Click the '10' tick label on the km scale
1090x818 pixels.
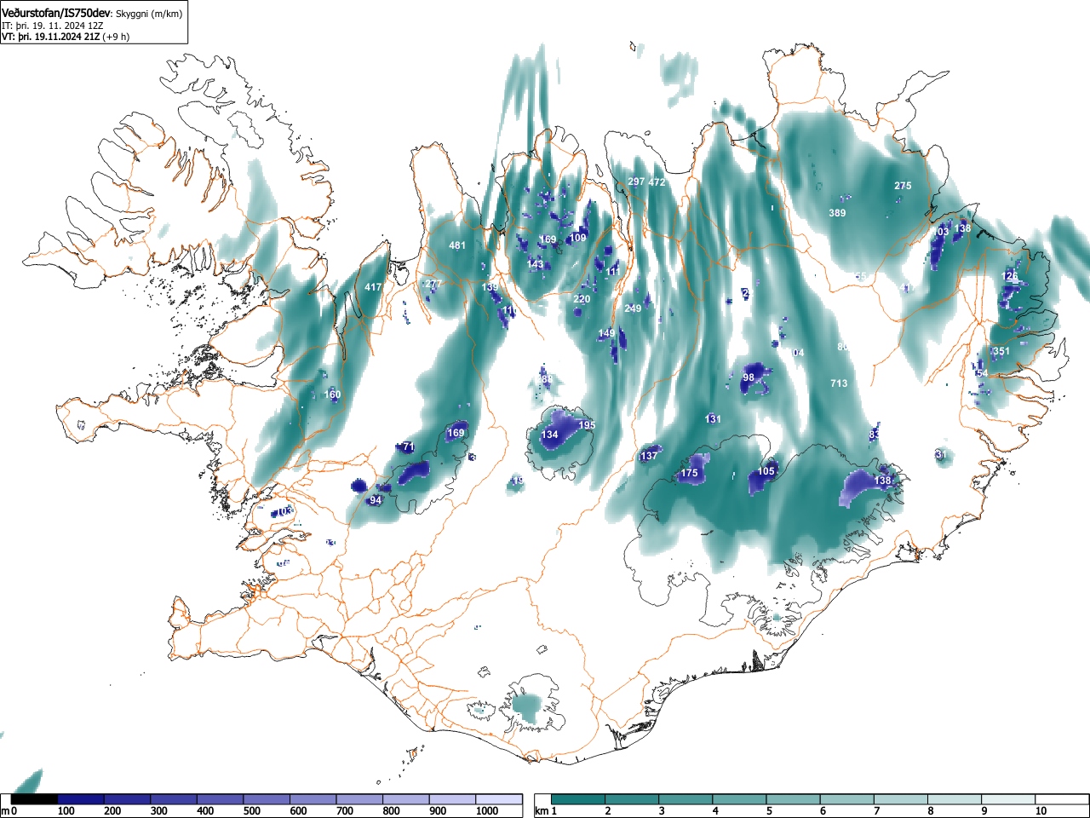[1041, 811]
